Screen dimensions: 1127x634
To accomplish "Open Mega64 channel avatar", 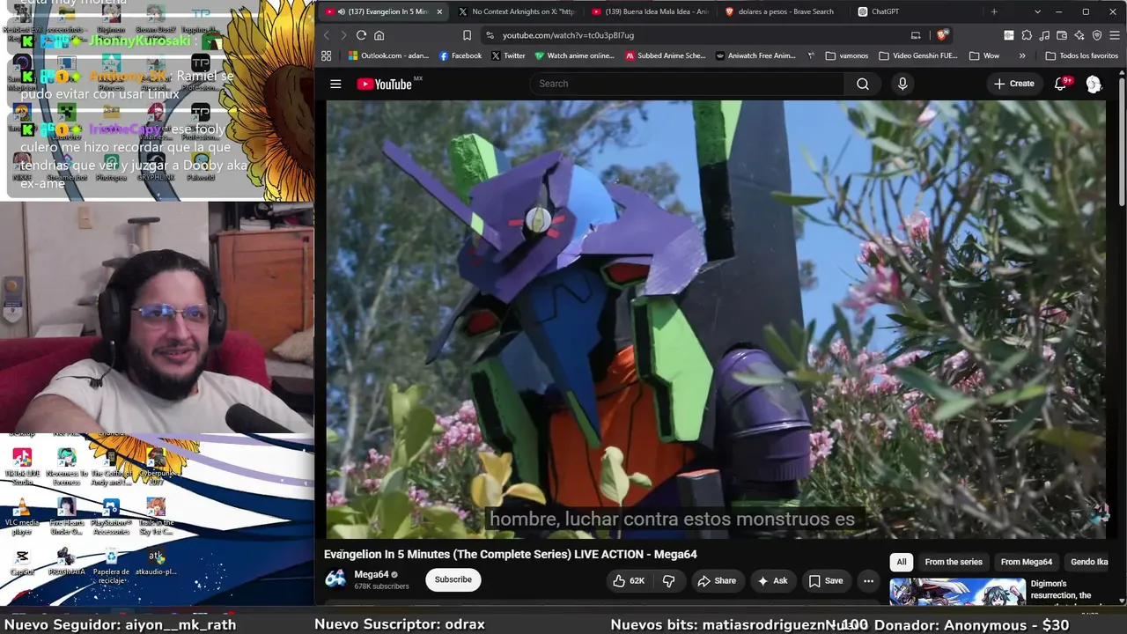I will click(x=335, y=579).
